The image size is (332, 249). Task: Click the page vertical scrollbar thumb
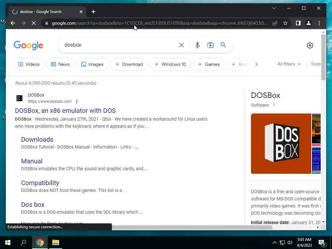tap(323, 57)
